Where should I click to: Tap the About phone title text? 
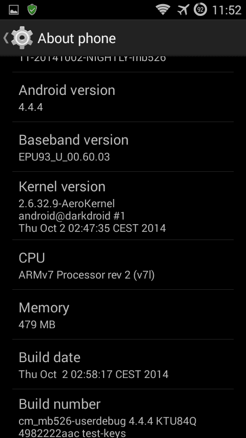pyautogui.click(x=76, y=38)
